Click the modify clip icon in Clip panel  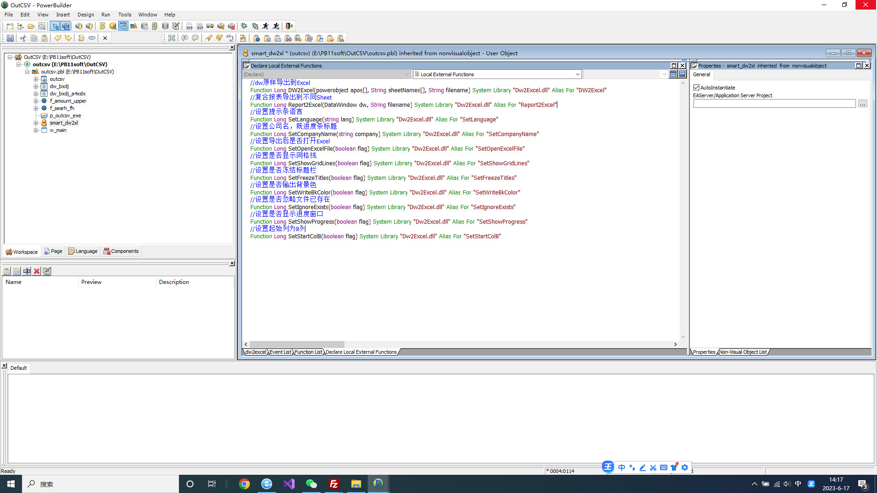point(47,271)
